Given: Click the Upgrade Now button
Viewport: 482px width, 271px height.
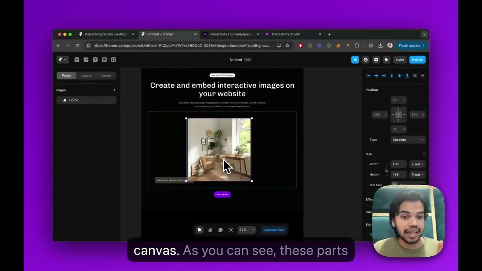Looking at the screenshot, I should (x=274, y=230).
